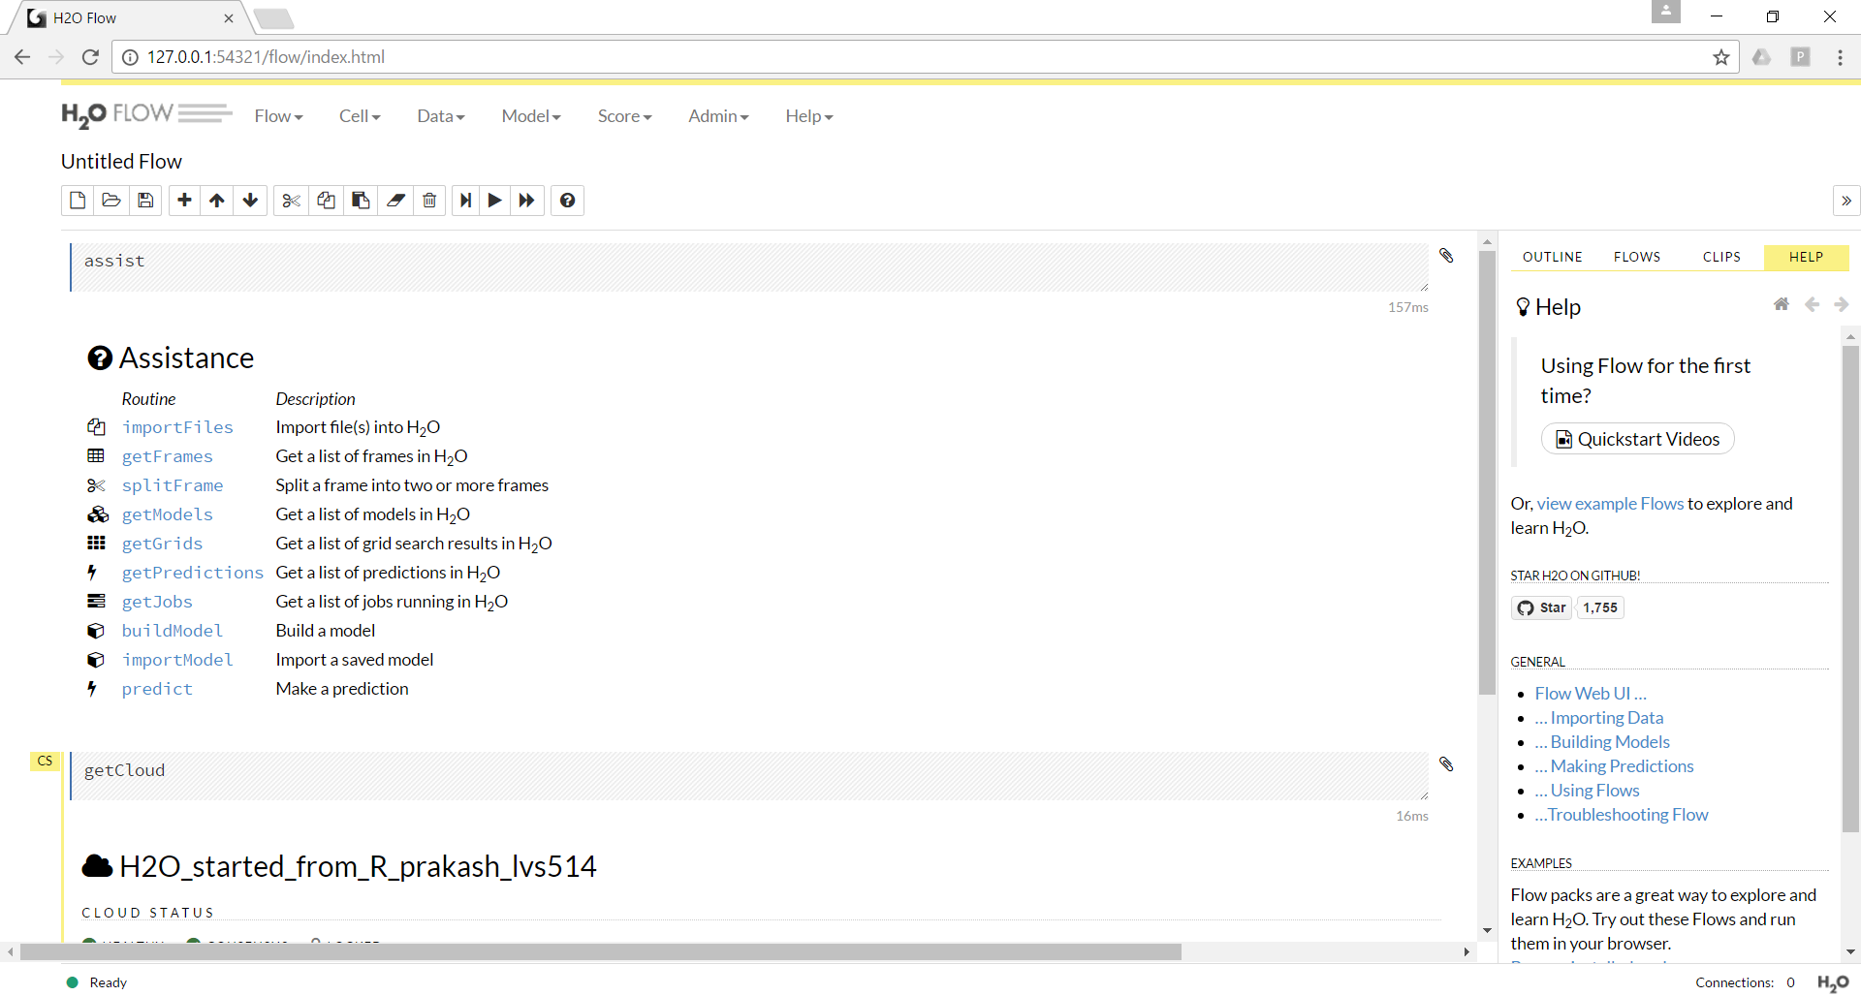Insert a new cell with plus icon
Screen dimensions: 1861x996
[x=184, y=201]
